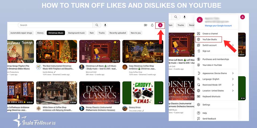Click the microphone icon in right screenshot
This screenshot has width=257, height=128.
click(184, 17)
